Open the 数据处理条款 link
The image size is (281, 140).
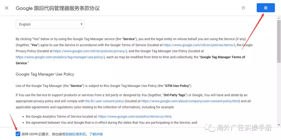76,134
